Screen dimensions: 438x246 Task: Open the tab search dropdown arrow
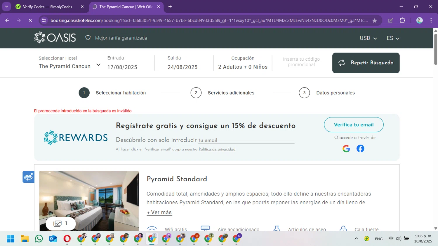pyautogui.click(x=6, y=6)
